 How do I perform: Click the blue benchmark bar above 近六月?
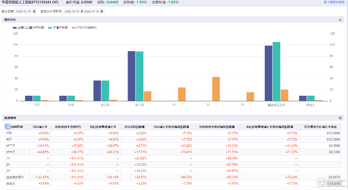[x=131, y=76]
